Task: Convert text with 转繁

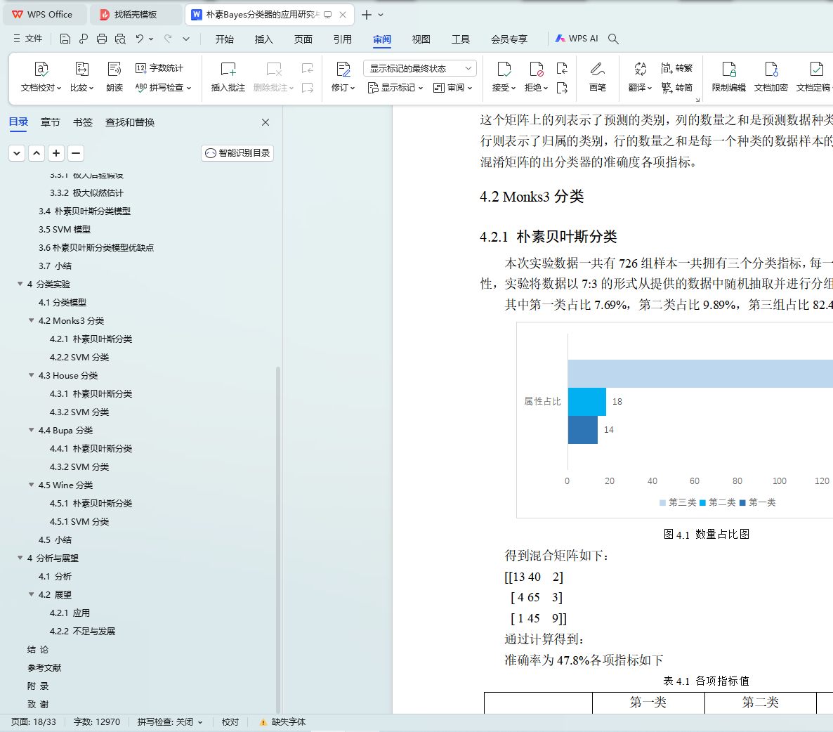Action: (677, 68)
